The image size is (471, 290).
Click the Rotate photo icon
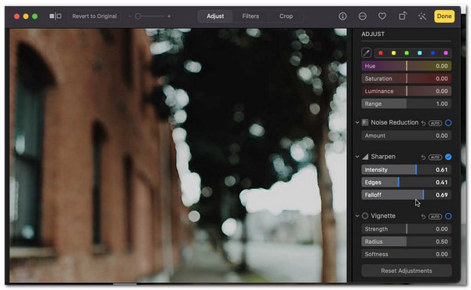(x=403, y=16)
